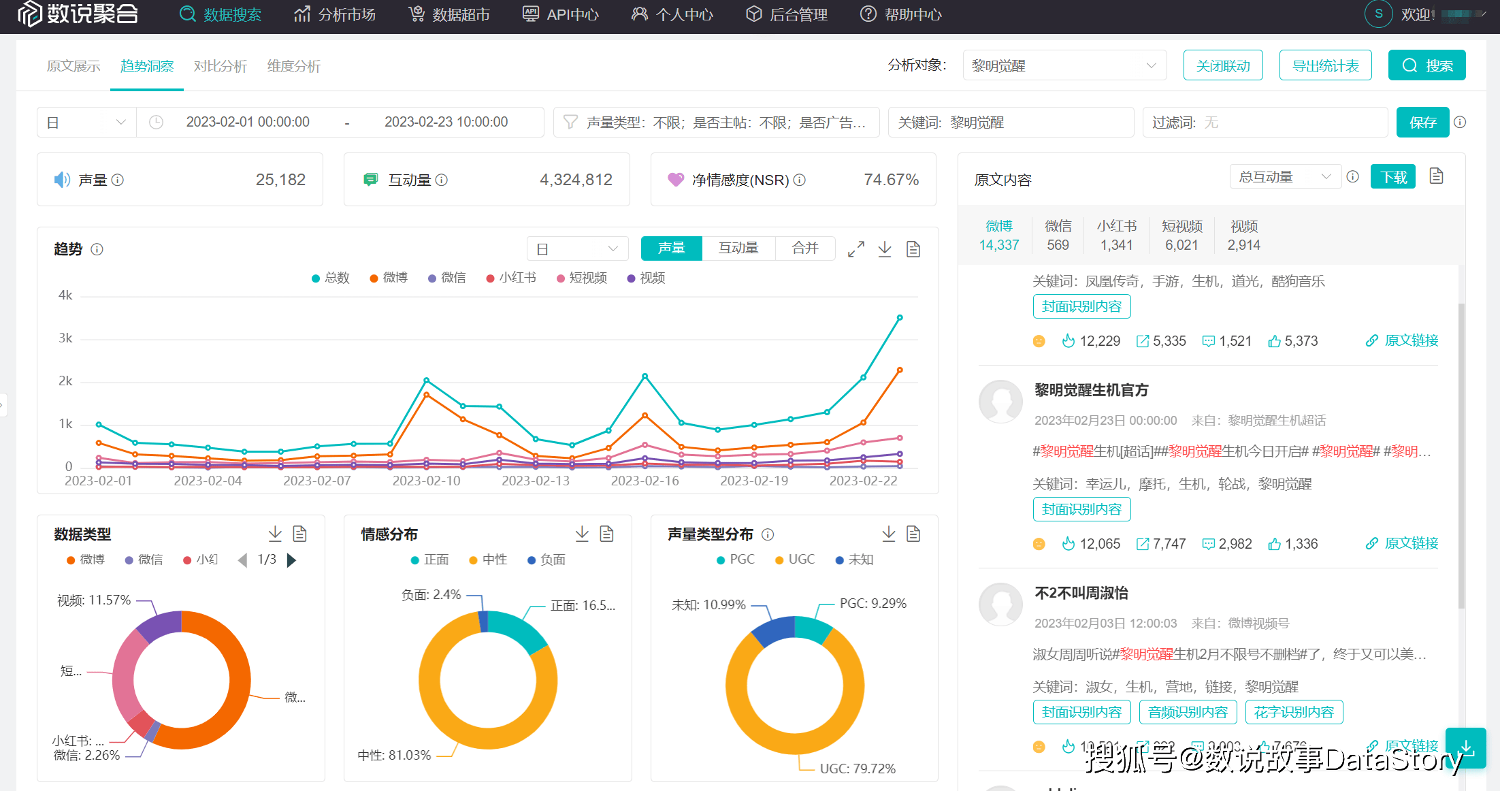
Task: Open 情感分布 data document icon
Action: [x=606, y=534]
